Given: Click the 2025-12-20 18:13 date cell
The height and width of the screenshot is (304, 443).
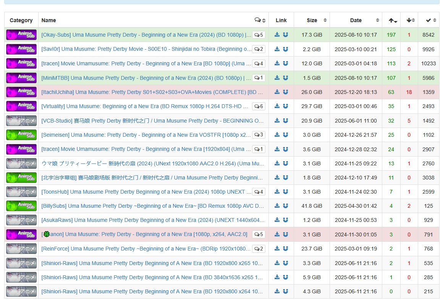Looking at the screenshot, I should pyautogui.click(x=356, y=92).
